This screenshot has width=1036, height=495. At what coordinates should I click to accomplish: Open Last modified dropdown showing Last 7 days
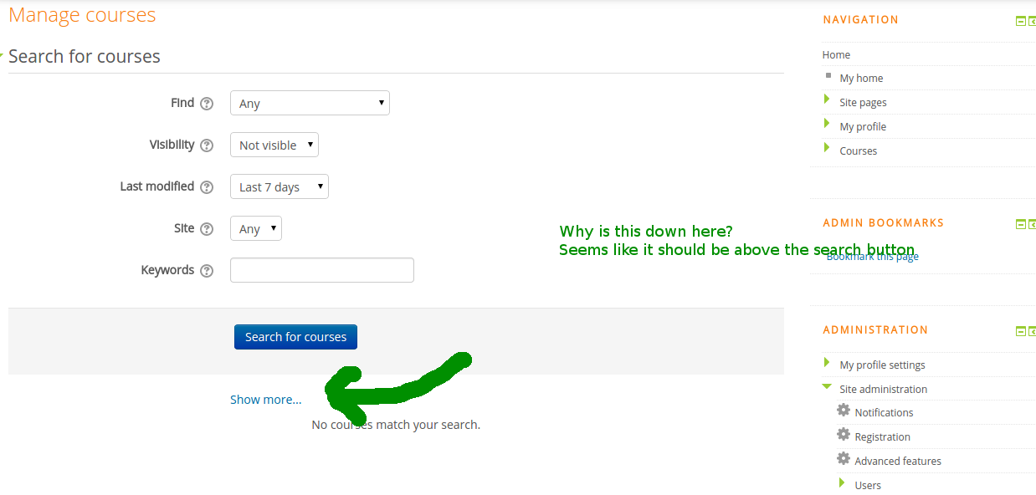pyautogui.click(x=280, y=186)
